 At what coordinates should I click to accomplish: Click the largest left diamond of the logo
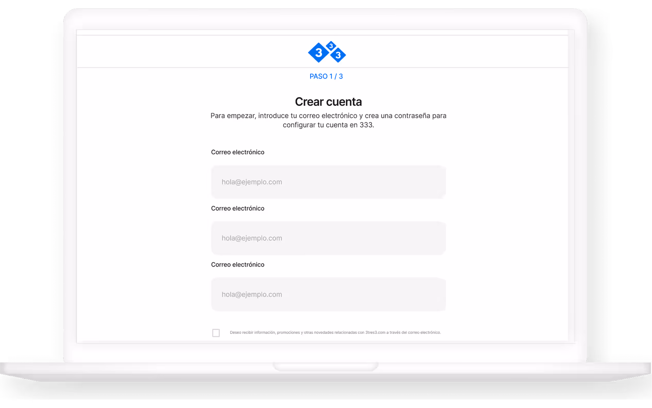click(x=319, y=53)
